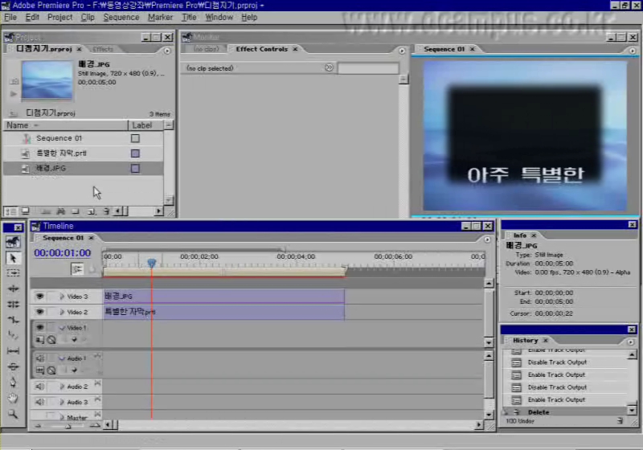
Task: Expand the Audio 3 track
Action: pos(62,402)
